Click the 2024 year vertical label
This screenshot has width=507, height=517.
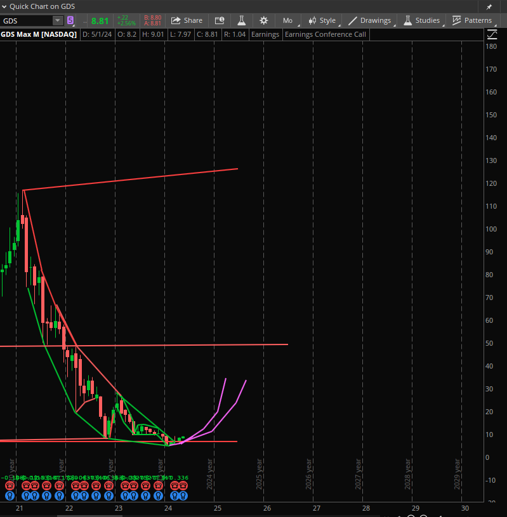click(x=209, y=474)
